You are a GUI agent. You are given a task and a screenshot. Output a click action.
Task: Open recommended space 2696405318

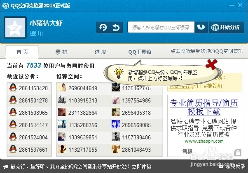tap(136, 113)
